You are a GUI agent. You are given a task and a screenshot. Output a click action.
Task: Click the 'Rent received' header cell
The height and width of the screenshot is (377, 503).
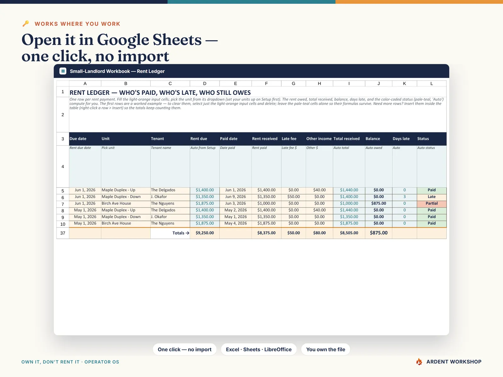pos(266,139)
